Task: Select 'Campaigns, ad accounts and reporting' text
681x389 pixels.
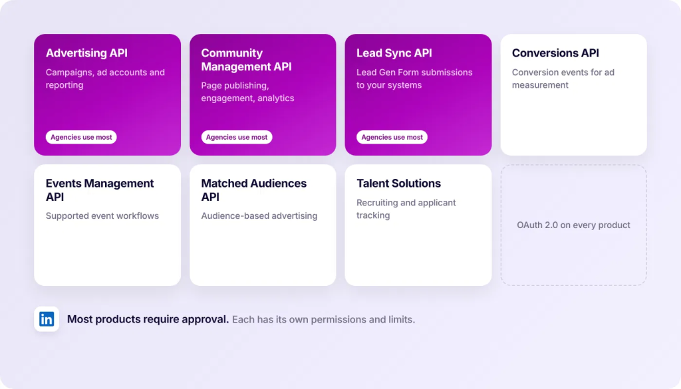Action: pyautogui.click(x=105, y=78)
